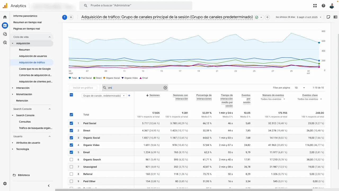Open the Advertising icon in left rail
The height and width of the screenshot is (191, 339).
[5, 42]
